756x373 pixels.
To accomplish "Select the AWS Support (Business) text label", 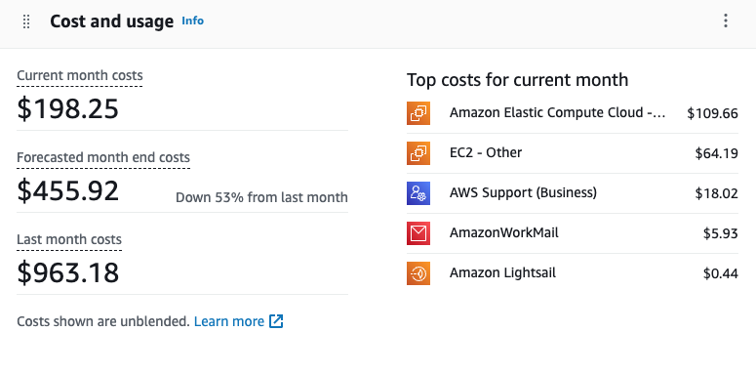I will [x=523, y=193].
